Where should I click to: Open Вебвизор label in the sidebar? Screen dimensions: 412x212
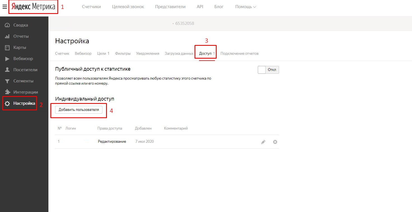(x=23, y=59)
